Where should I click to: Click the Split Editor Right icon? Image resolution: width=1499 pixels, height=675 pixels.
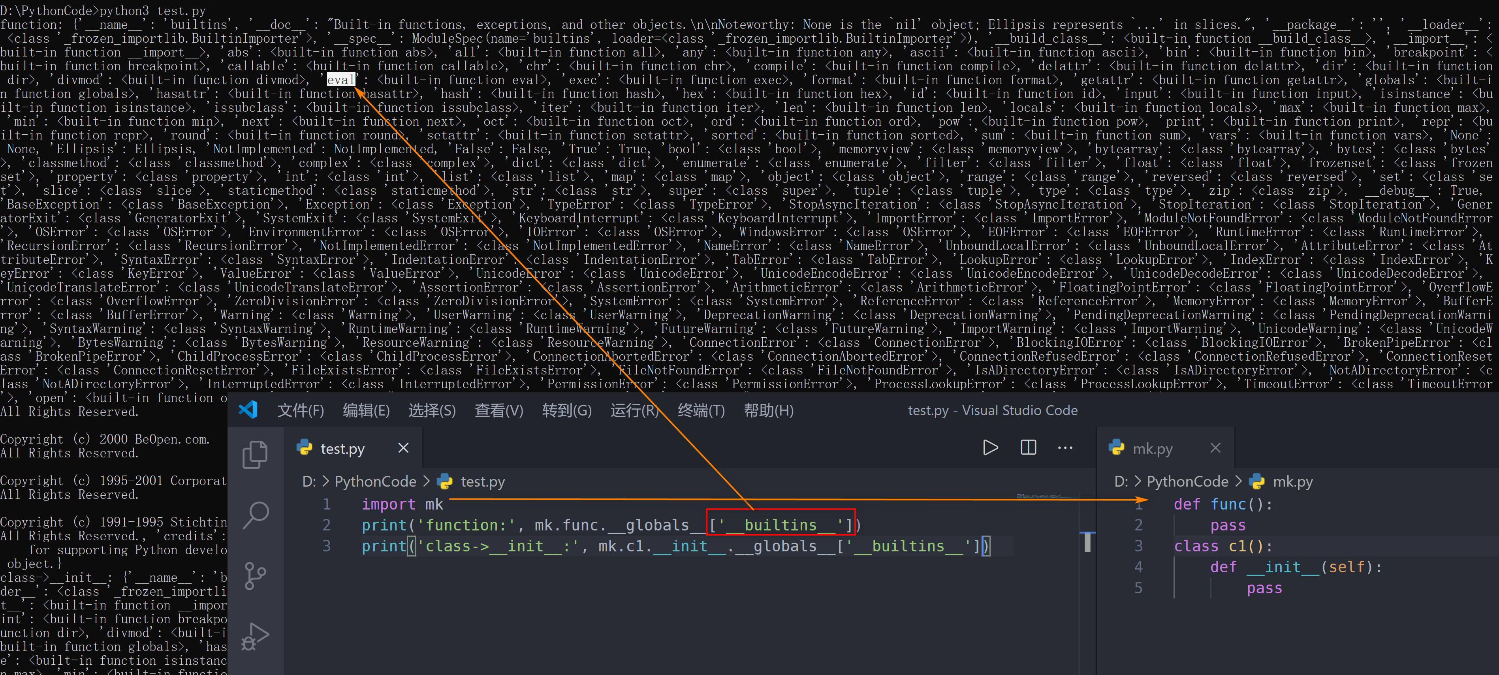pos(1028,447)
